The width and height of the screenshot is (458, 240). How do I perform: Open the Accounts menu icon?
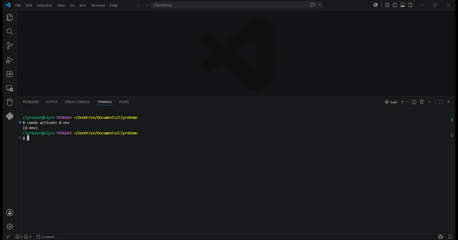point(10,213)
